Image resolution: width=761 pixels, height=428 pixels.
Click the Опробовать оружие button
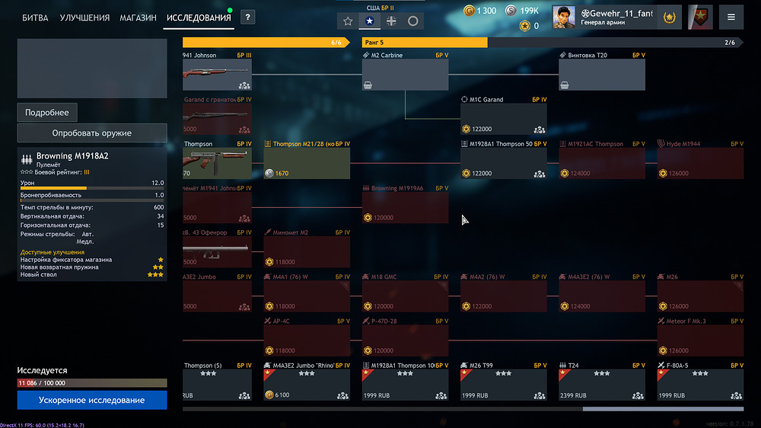point(92,133)
